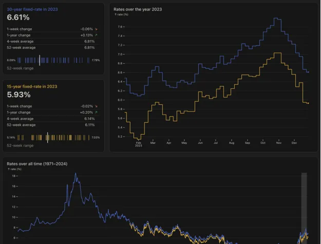Click the blue line endpoint dot in December

(x=308, y=72)
